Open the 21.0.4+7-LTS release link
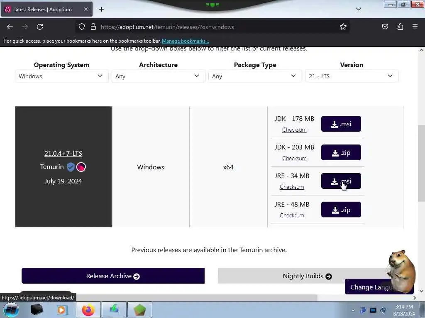This screenshot has width=425, height=318. (63, 154)
